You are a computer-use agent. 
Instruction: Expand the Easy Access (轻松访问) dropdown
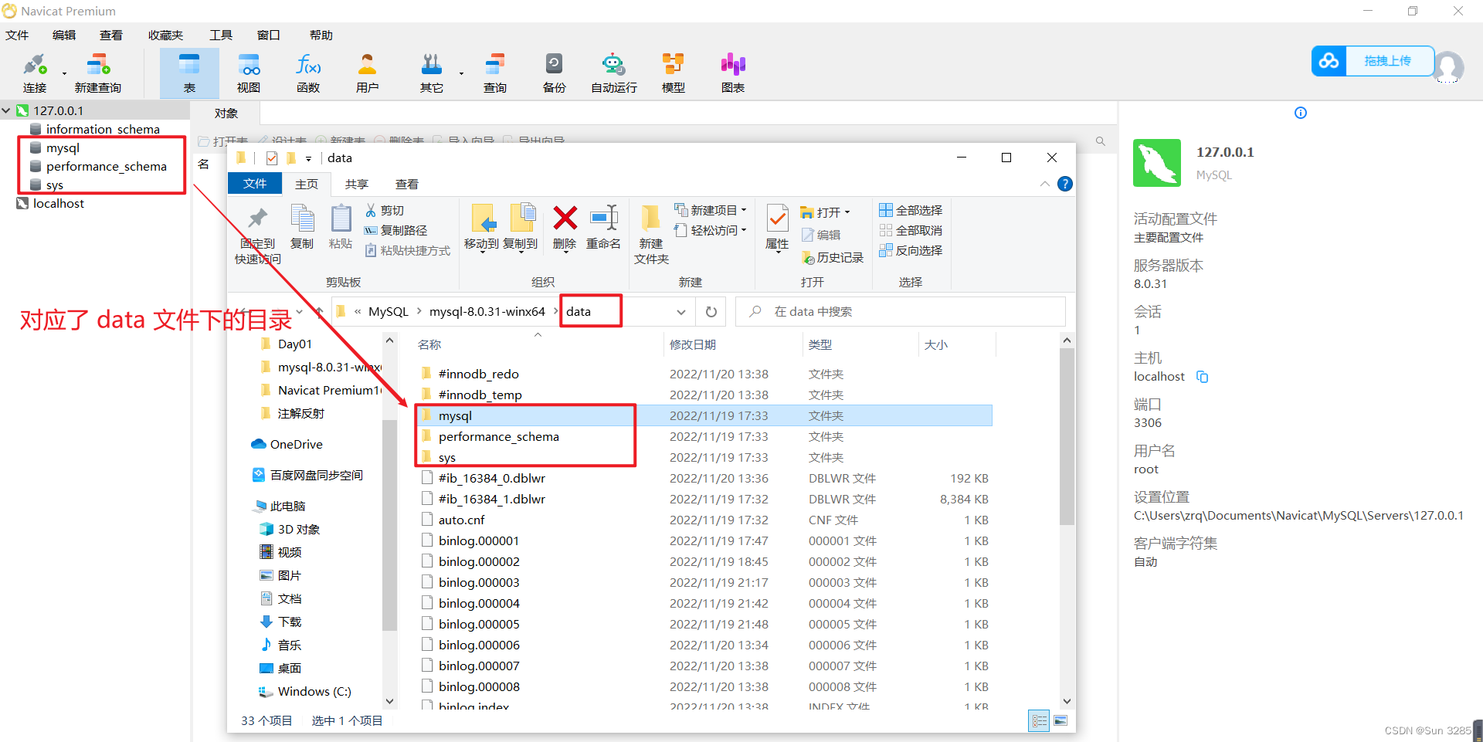[744, 230]
